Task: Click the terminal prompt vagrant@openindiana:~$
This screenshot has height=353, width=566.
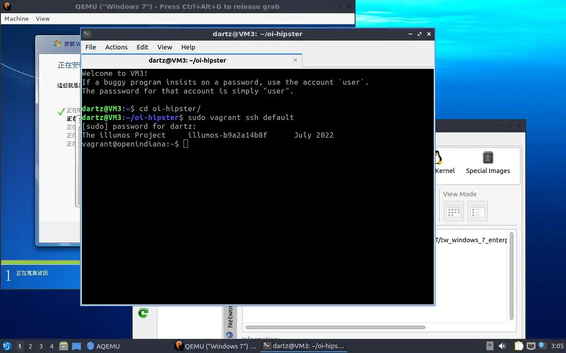Action: tap(130, 144)
